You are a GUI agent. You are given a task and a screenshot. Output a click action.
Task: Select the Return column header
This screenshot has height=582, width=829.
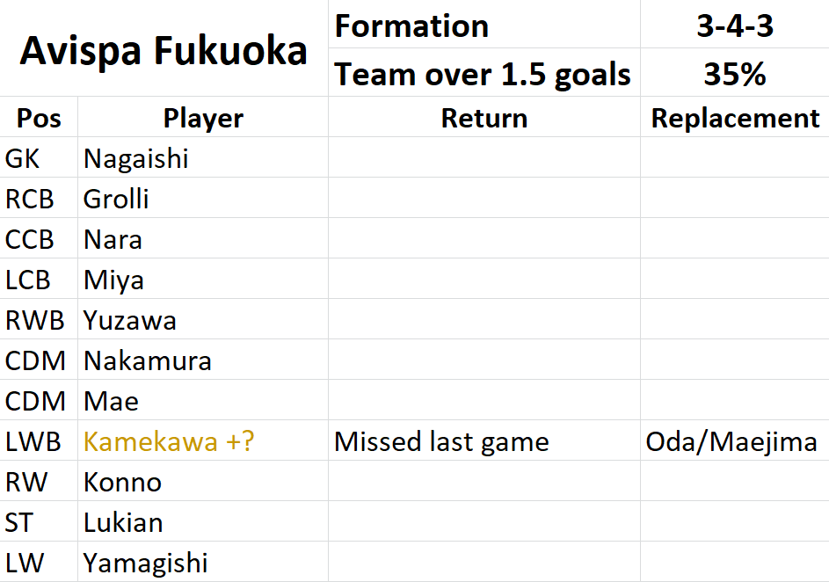pos(484,117)
